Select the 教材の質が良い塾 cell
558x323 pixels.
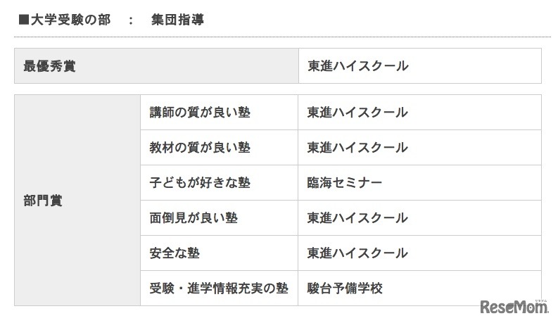pyautogui.click(x=200, y=148)
